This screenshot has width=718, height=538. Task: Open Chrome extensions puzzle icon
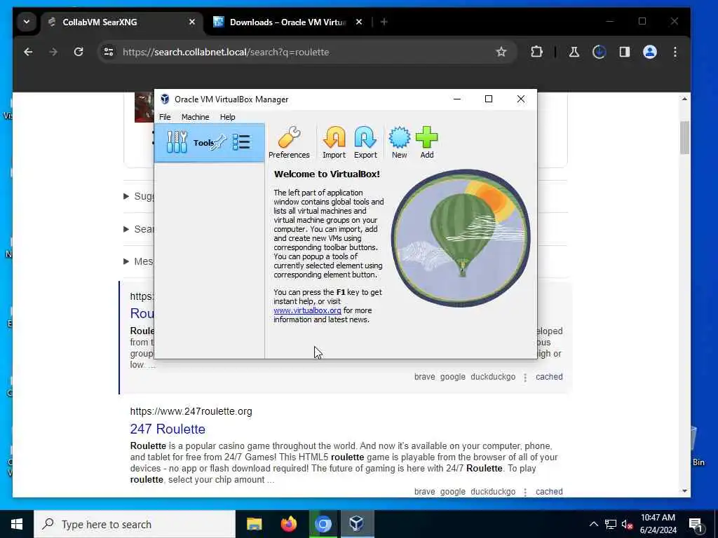point(536,52)
